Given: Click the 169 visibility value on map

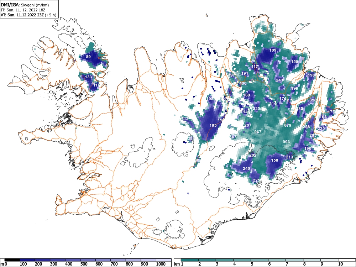Looking at the screenshot, I should click(x=246, y=95).
